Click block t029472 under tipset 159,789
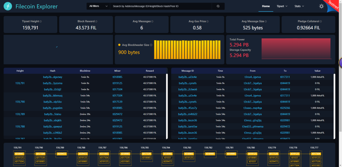The width and height of the screenshot is (342, 167). click(62, 153)
